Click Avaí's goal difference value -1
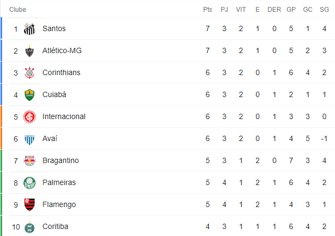The image size is (335, 236). coord(324,139)
